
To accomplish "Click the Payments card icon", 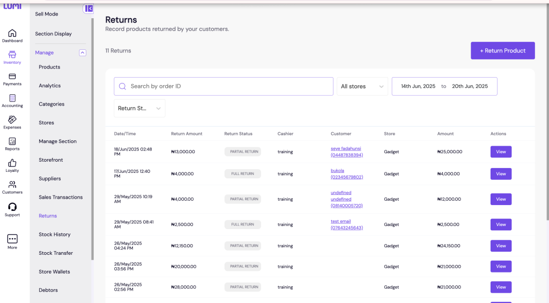I will click(12, 77).
